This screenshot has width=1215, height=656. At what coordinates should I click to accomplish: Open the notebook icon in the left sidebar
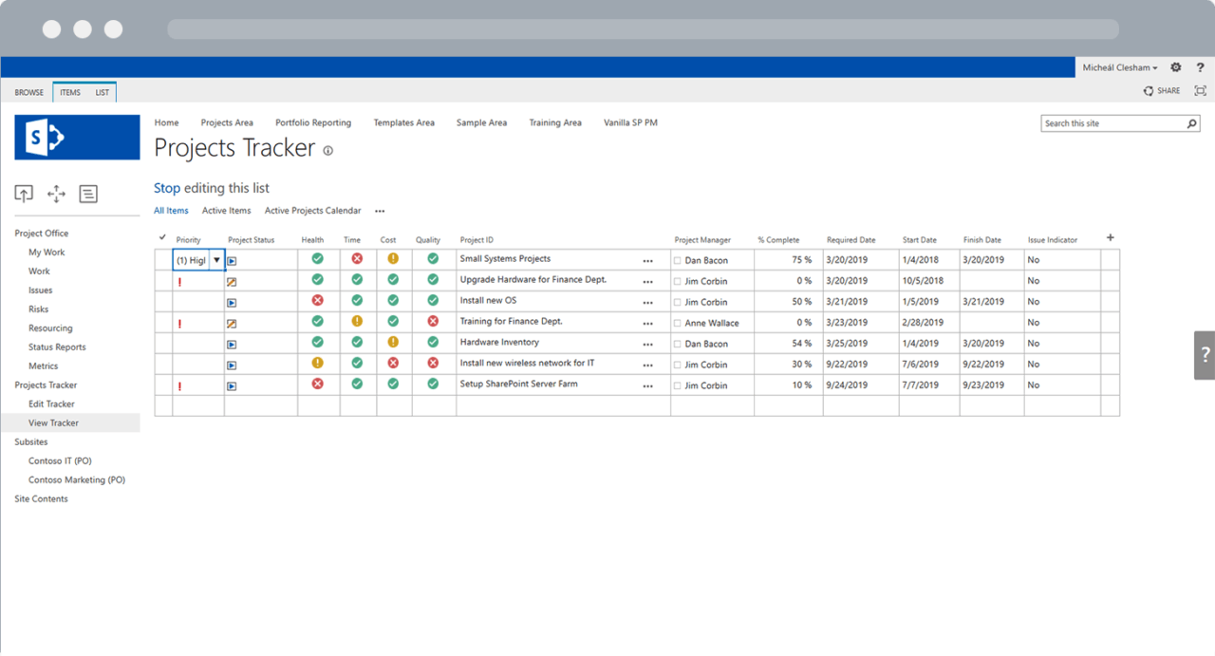point(88,193)
